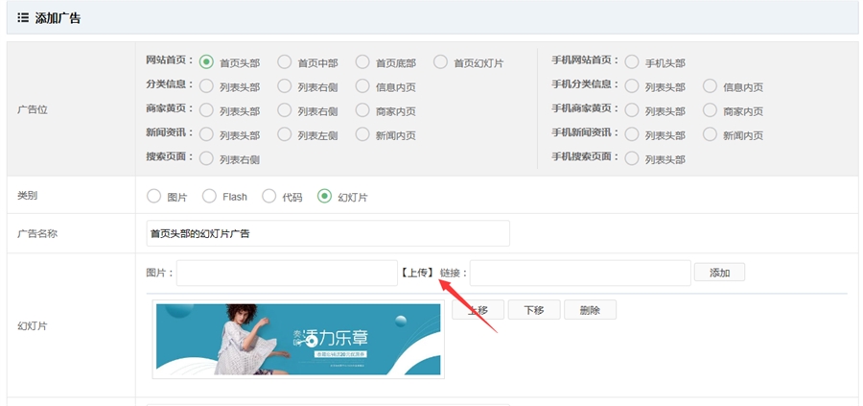Choose 信息内页 under 手机分类信息
Image resolution: width=863 pixels, height=406 pixels.
click(x=710, y=86)
